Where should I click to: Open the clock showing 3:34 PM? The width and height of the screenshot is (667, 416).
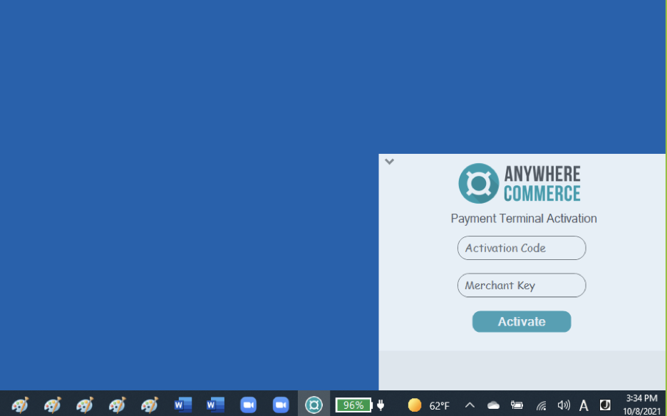[x=641, y=405]
